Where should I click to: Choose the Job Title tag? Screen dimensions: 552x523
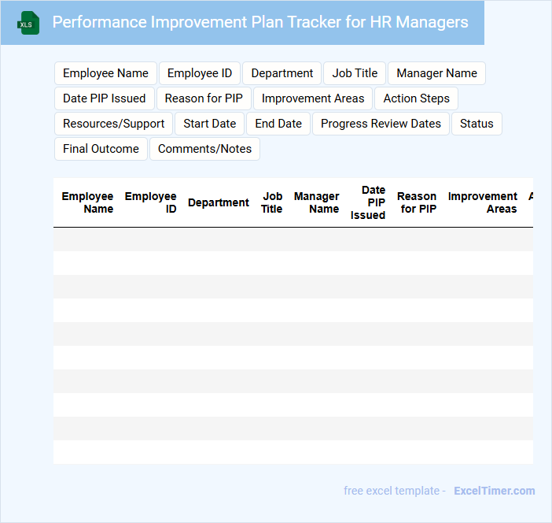coord(355,73)
